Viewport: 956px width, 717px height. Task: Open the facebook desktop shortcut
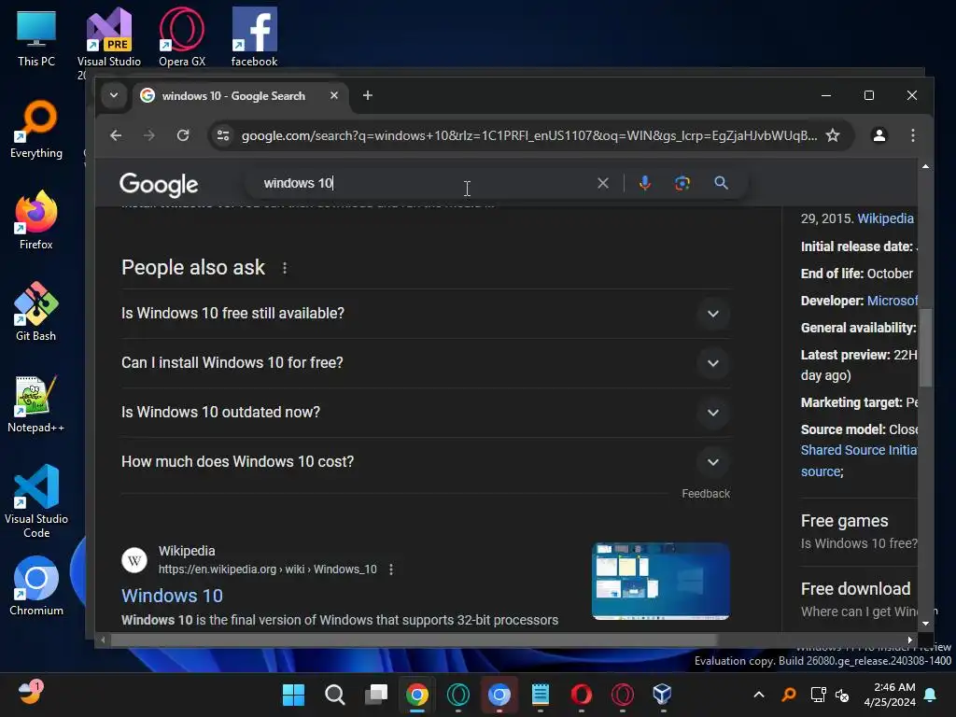(x=254, y=37)
